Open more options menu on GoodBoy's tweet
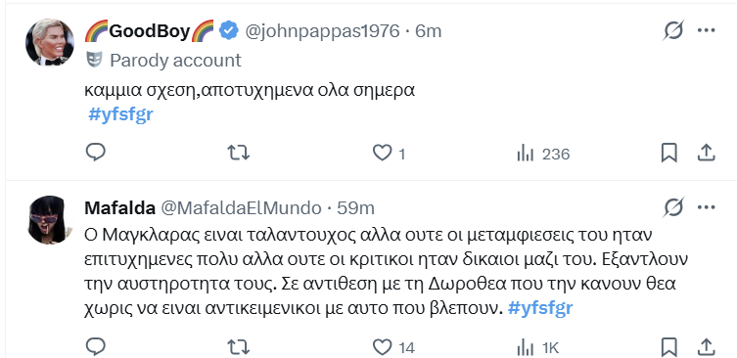The width and height of the screenshot is (737, 358). pyautogui.click(x=706, y=31)
